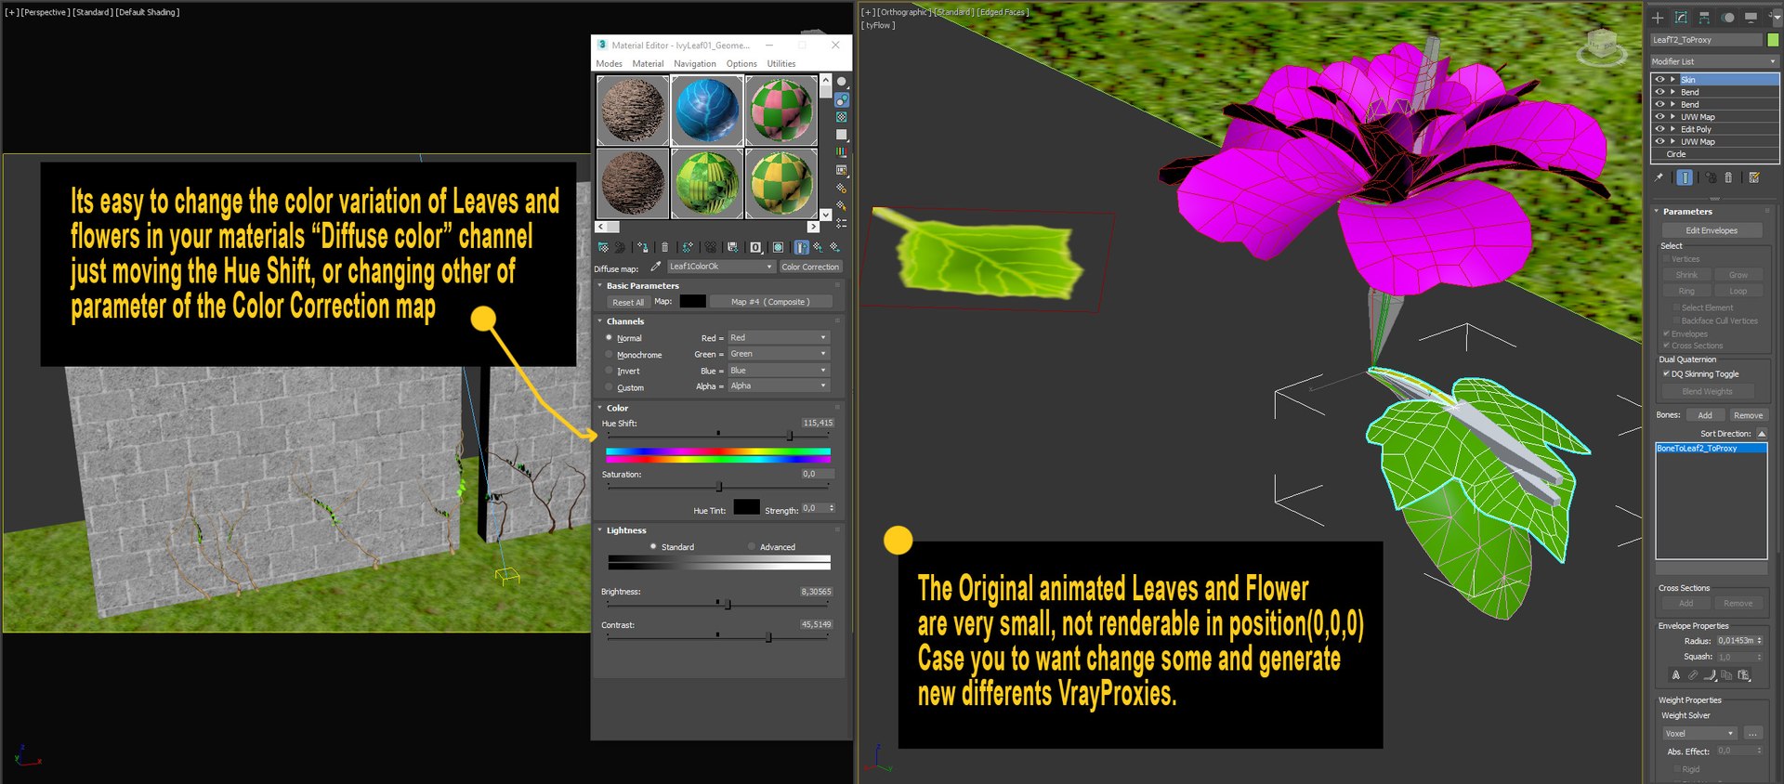
Task: Click Material/Map Navigator icon
Action: point(842,223)
